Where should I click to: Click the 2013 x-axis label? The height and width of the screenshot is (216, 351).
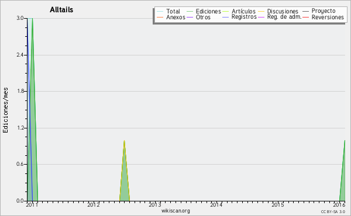click(155, 205)
